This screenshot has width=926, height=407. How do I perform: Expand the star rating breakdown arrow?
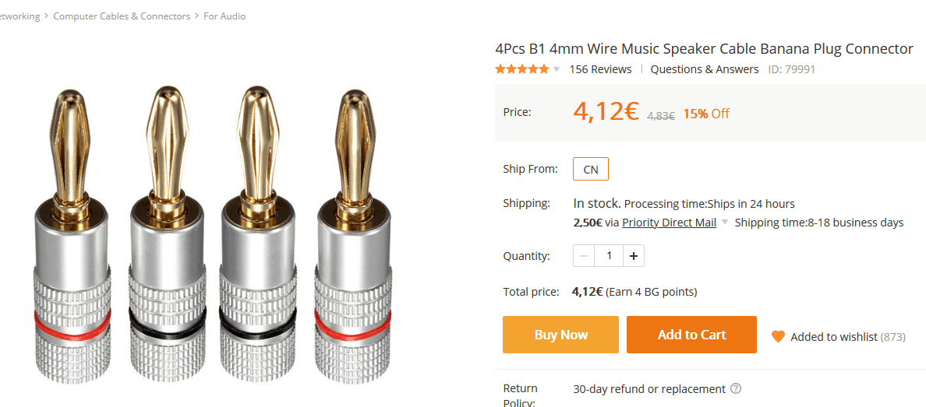tap(557, 69)
